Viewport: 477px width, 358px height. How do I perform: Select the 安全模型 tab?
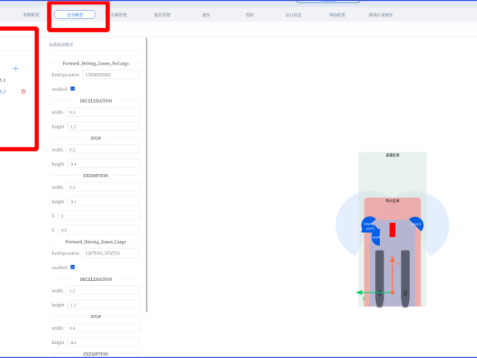pos(75,15)
